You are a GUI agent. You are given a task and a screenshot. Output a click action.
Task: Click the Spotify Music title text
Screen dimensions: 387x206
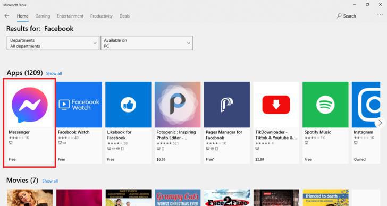click(318, 132)
